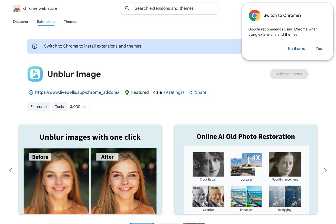The width and height of the screenshot is (336, 224).
Task: Click the Unblur Image heading
Action: (x=74, y=74)
